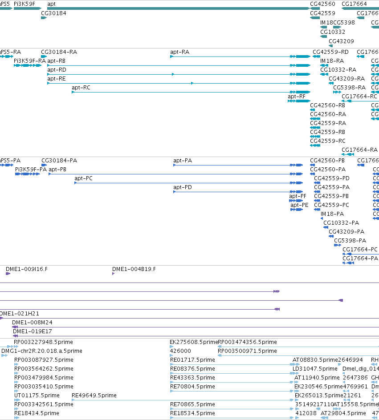379x420 pixels.
Task: Select the long apt gene bar
Action: tap(179, 8)
